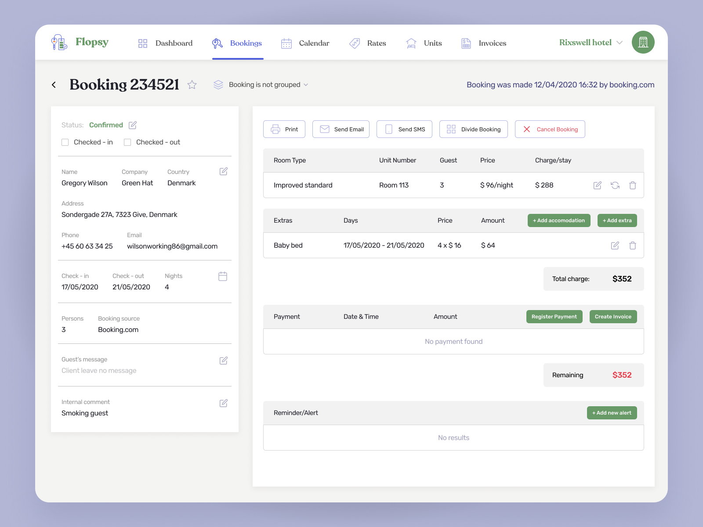Select the Divide Booking icon
The height and width of the screenshot is (527, 703).
[451, 129]
